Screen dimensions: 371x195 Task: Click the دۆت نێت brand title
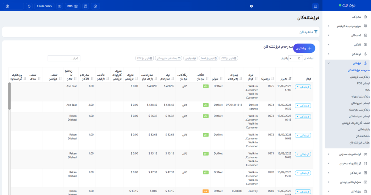click(350, 5)
